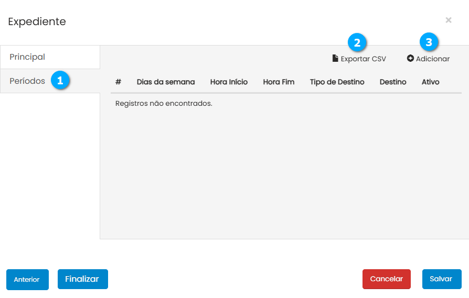Save changes with the Salvar button
This screenshot has width=469, height=298.
441,279
